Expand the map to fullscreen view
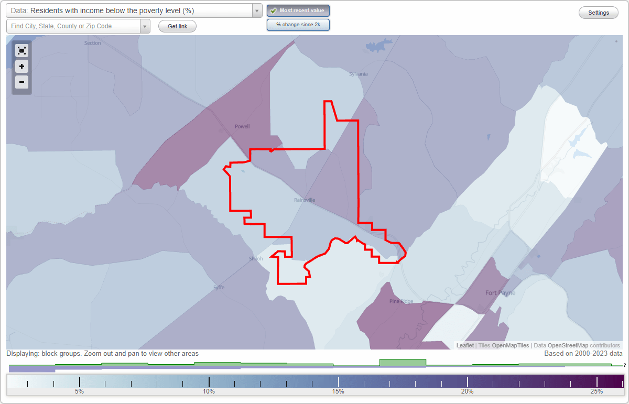The width and height of the screenshot is (629, 404). click(x=21, y=50)
